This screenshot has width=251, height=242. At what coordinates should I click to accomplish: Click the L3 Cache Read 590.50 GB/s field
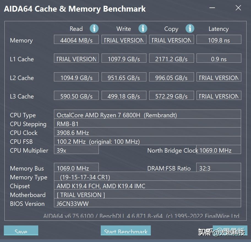point(76,96)
